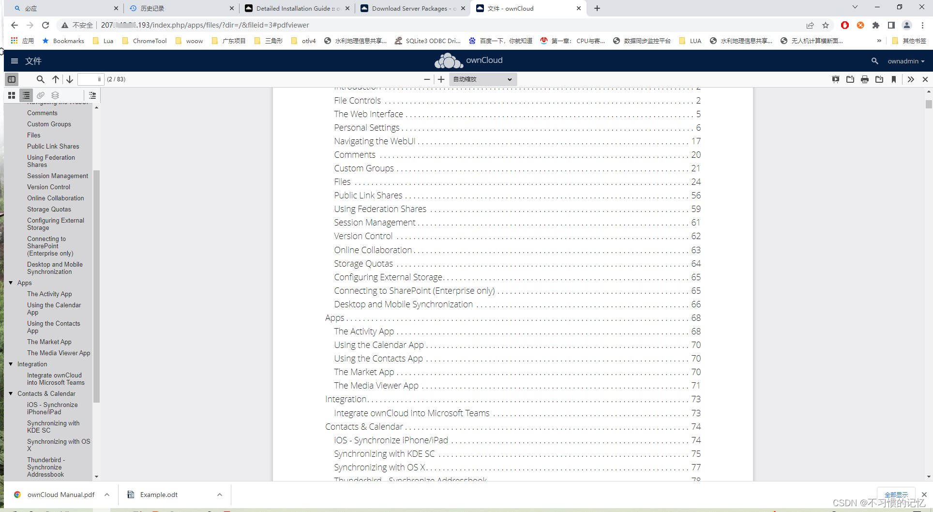Go to Synchronizing with KDE SC entry
The image size is (933, 512).
tap(384, 454)
